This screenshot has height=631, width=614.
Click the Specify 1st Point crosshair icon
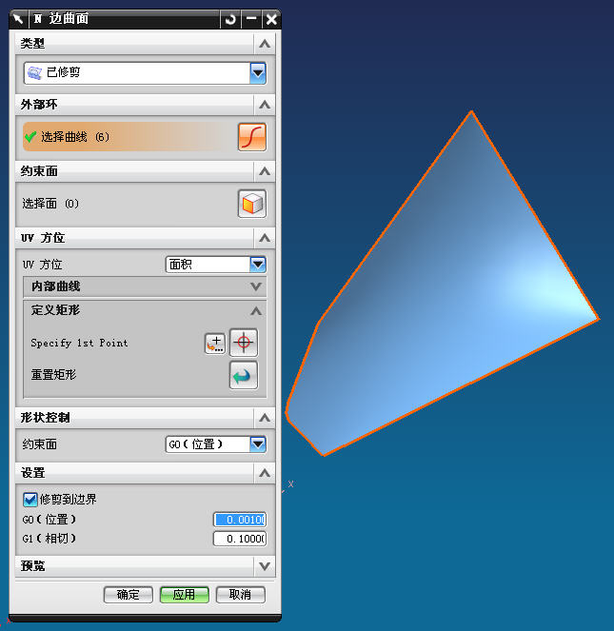click(x=244, y=343)
